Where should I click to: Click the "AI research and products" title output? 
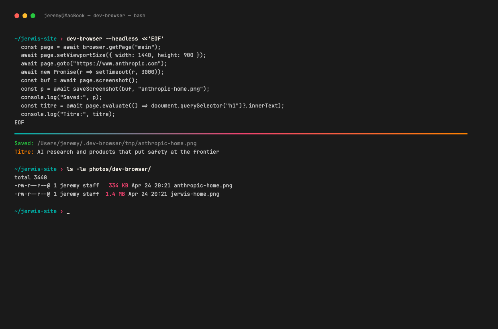point(128,152)
